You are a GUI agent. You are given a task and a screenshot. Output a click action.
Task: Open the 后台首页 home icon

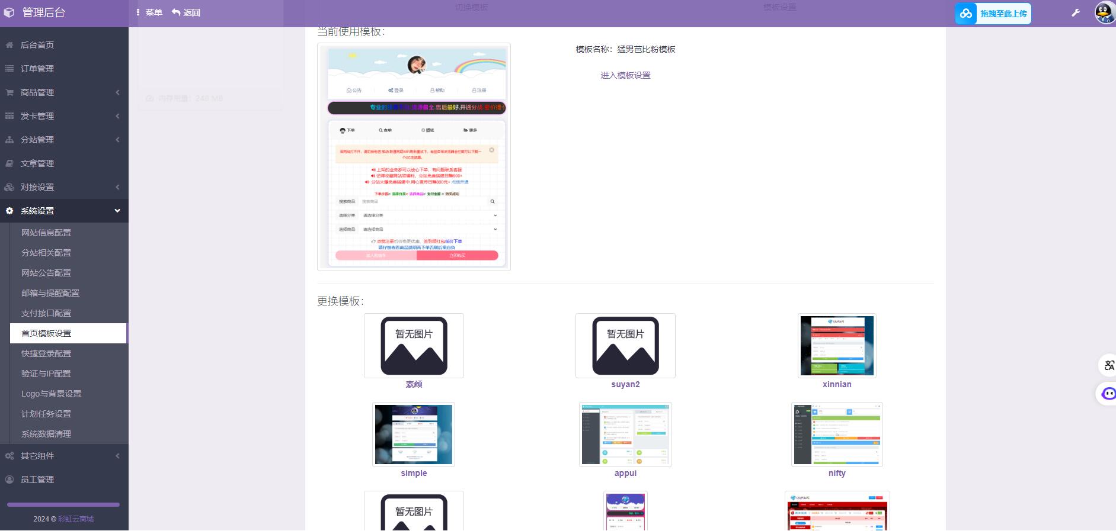(x=9, y=45)
